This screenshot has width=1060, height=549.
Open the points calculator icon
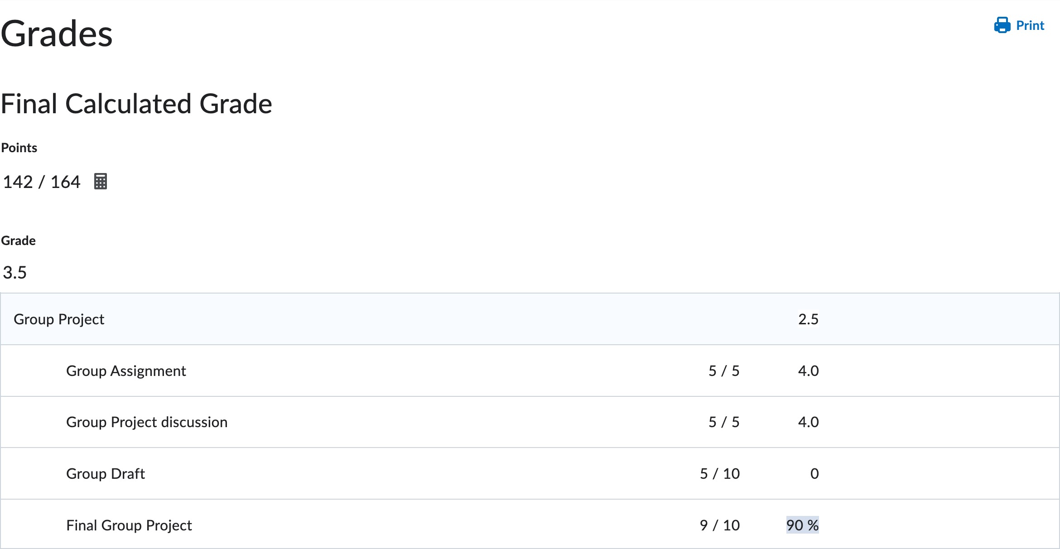coord(101,181)
